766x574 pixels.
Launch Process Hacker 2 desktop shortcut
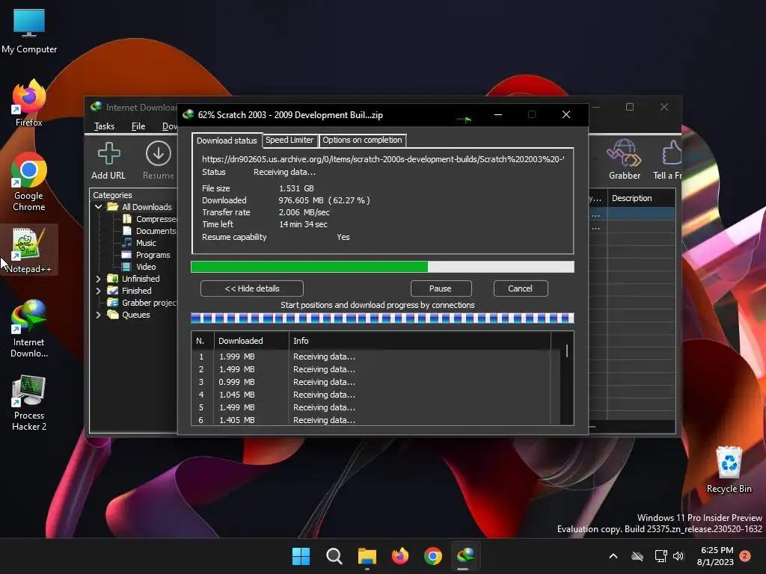click(x=29, y=403)
